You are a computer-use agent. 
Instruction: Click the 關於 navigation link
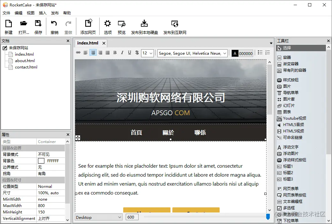(168, 132)
